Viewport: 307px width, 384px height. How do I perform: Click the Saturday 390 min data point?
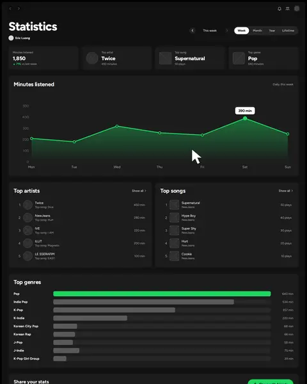point(245,118)
